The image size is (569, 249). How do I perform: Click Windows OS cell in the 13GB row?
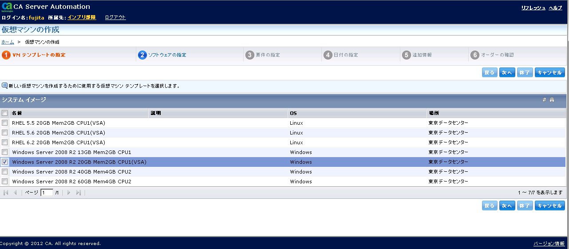tap(301, 152)
